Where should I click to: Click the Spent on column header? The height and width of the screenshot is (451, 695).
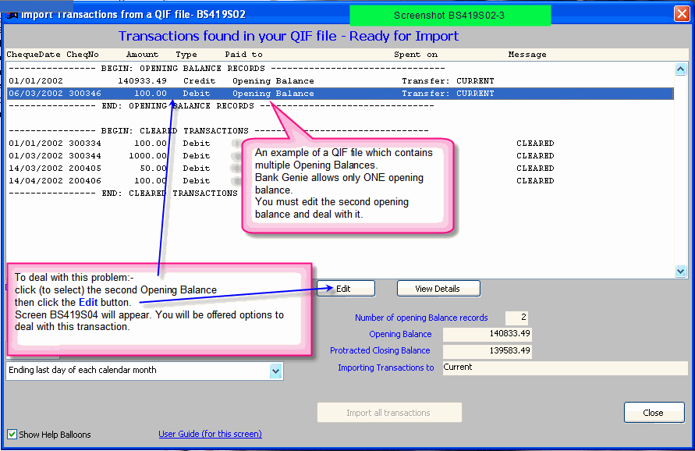coord(416,55)
